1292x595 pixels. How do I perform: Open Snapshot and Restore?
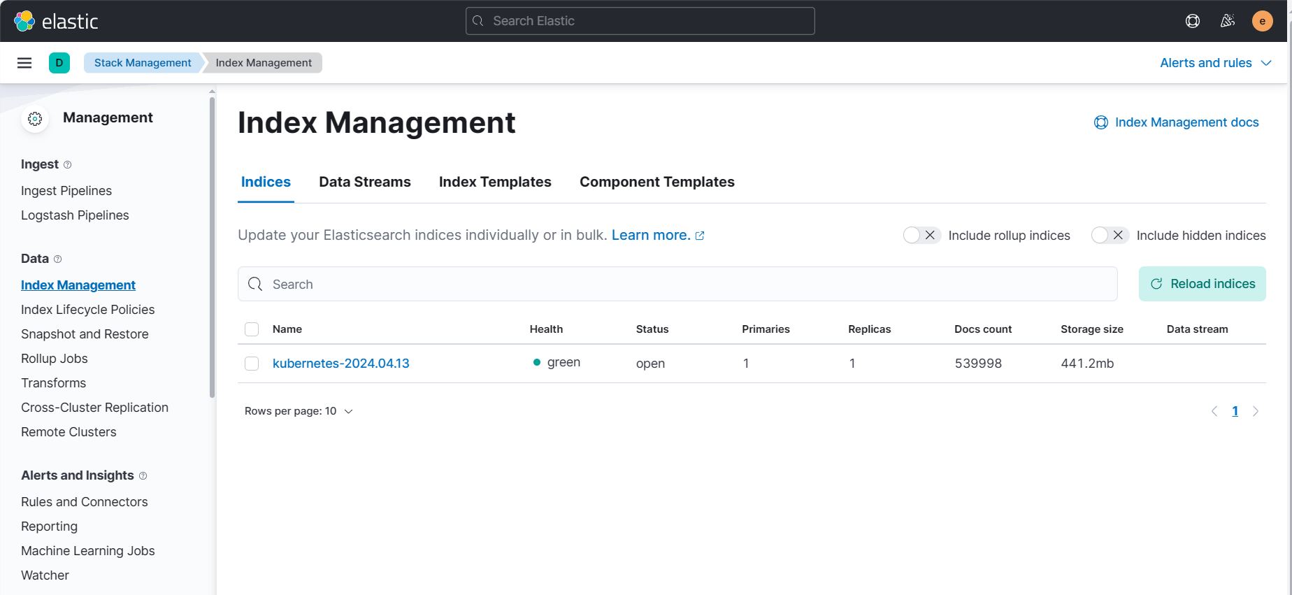(x=85, y=334)
